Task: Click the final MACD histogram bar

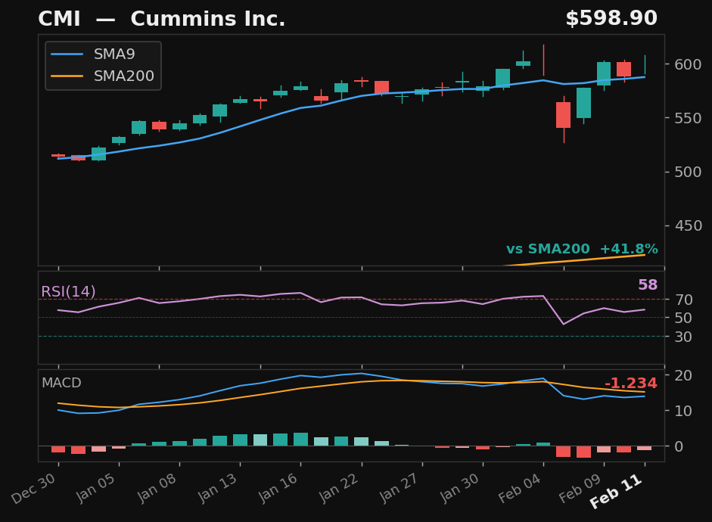Action: (x=645, y=448)
